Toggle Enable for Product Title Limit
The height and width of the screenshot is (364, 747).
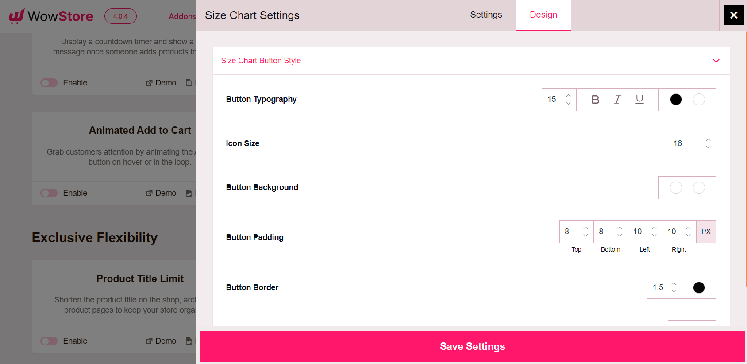(x=49, y=341)
